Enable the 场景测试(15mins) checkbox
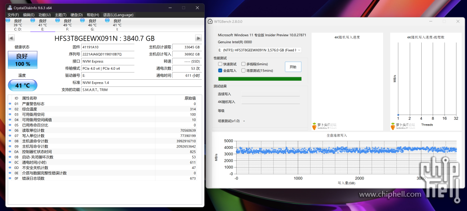 point(244,71)
